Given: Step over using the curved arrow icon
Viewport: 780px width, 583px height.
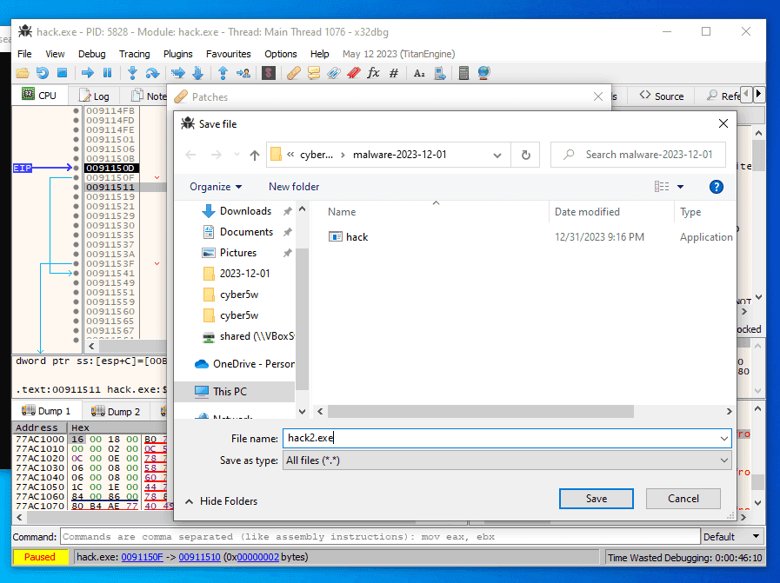Looking at the screenshot, I should click(150, 72).
